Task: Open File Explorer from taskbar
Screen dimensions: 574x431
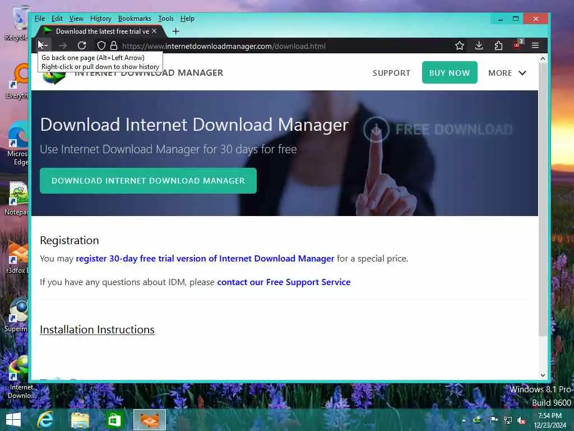Action: coord(80,420)
